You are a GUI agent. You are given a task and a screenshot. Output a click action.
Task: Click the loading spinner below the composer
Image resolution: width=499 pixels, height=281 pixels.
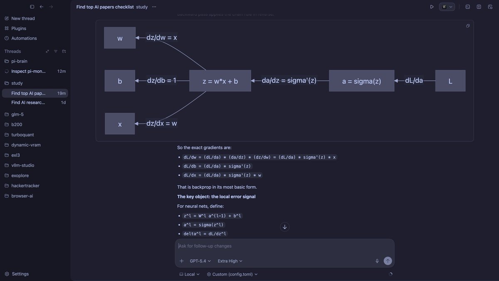tap(390, 274)
